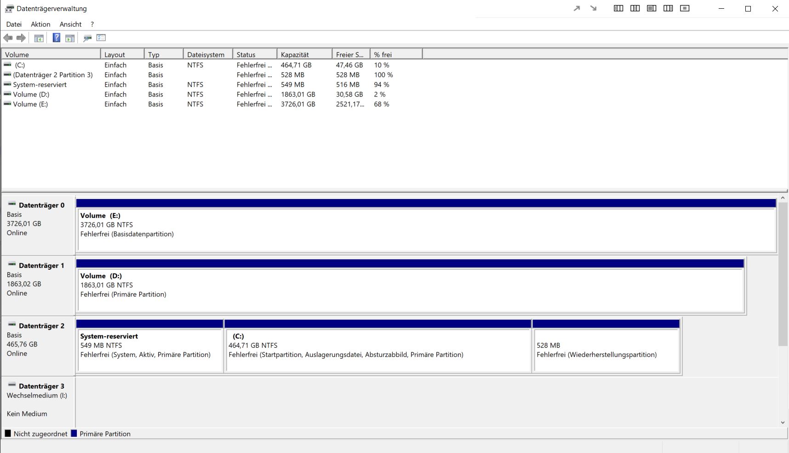Select the Datenträger 0 disk label
The width and height of the screenshot is (789, 453).
38,225
